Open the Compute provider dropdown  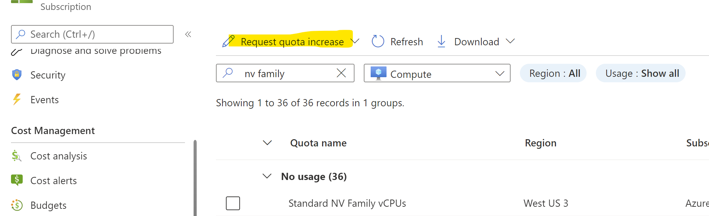pyautogui.click(x=437, y=73)
